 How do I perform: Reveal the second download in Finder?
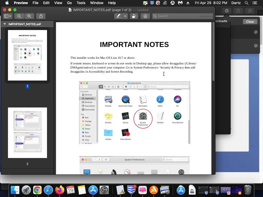click(256, 46)
